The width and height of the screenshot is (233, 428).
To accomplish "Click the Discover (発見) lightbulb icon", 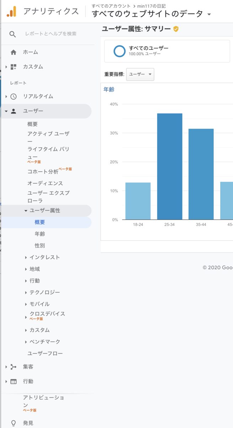I will coord(14,423).
